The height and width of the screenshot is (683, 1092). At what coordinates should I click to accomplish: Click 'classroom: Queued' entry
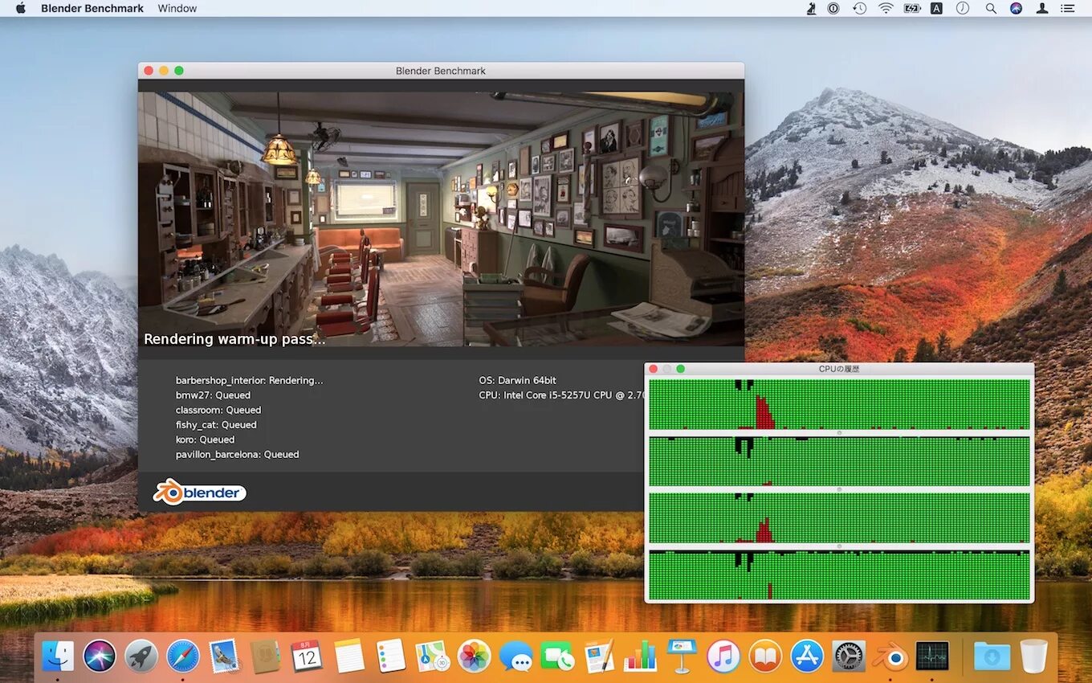tap(217, 410)
